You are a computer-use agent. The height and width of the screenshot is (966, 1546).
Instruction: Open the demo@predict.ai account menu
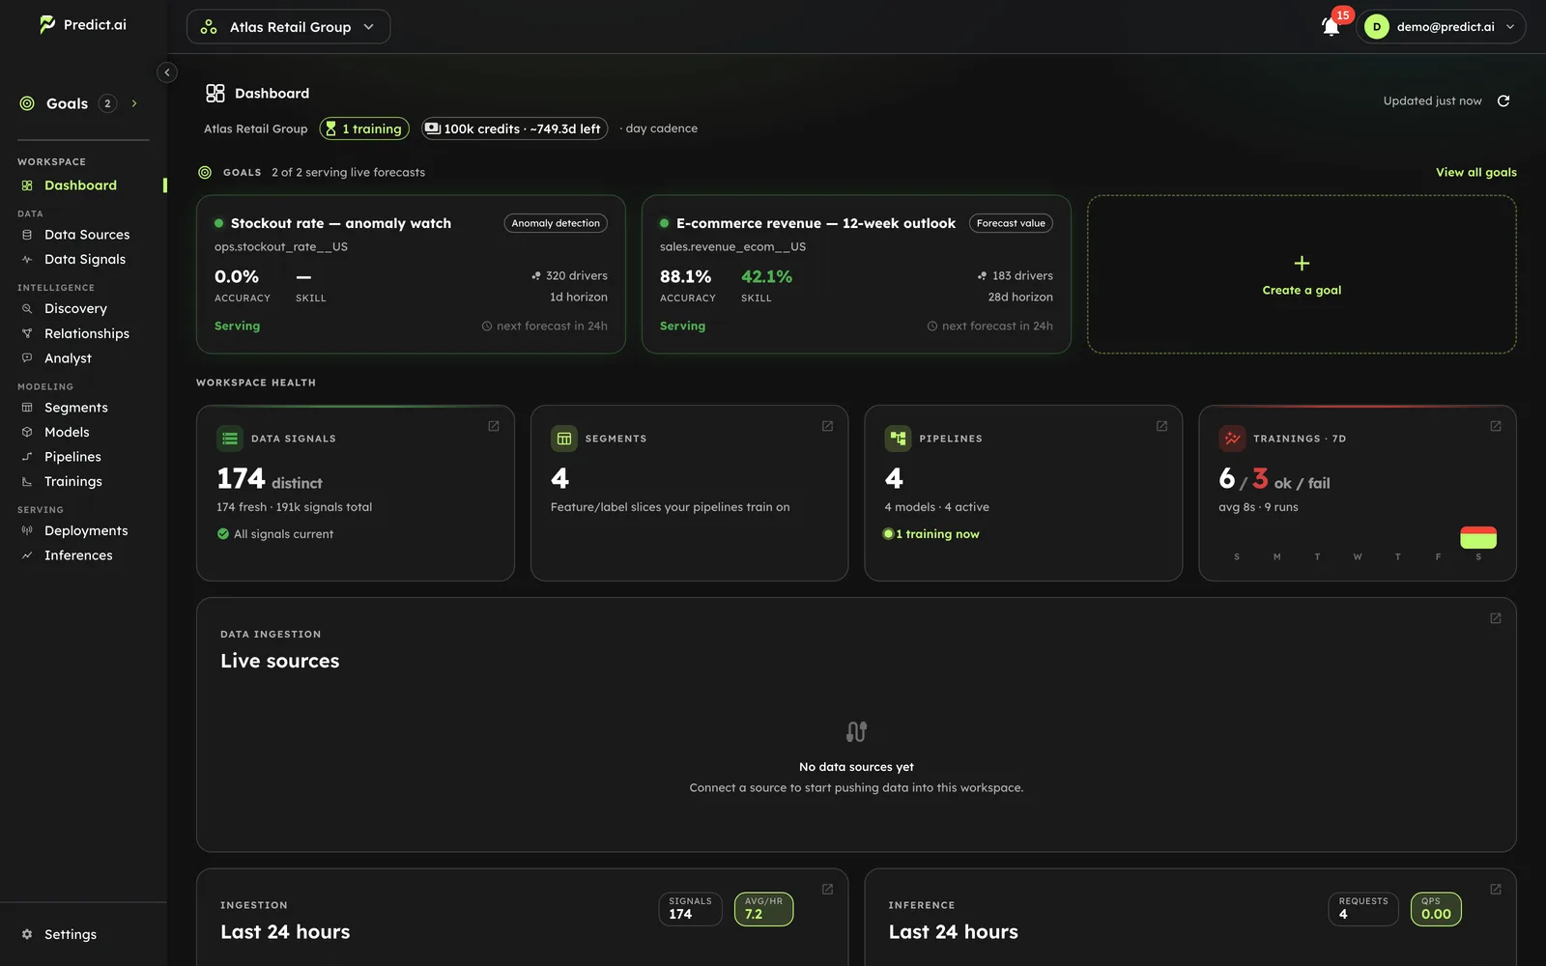click(x=1441, y=27)
